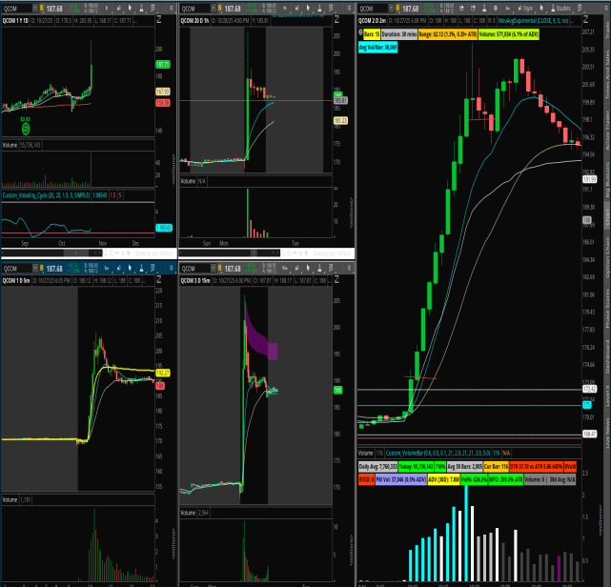Click the chart-mode icon right of the QCOM 2 D 2m header

click(585, 19)
